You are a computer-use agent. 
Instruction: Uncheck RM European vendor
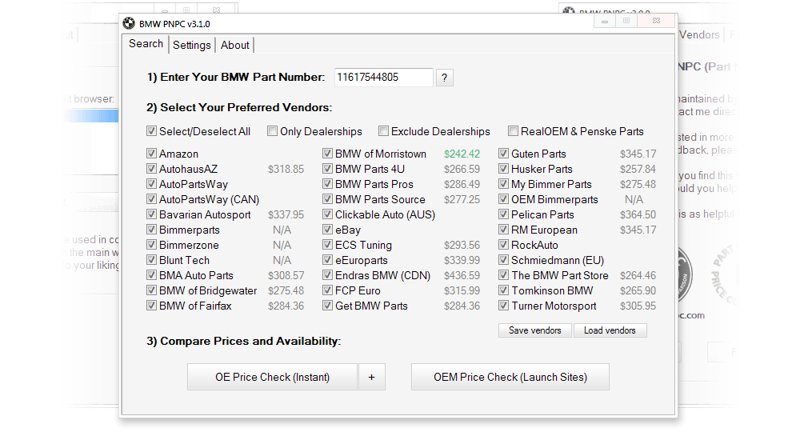pyautogui.click(x=503, y=230)
